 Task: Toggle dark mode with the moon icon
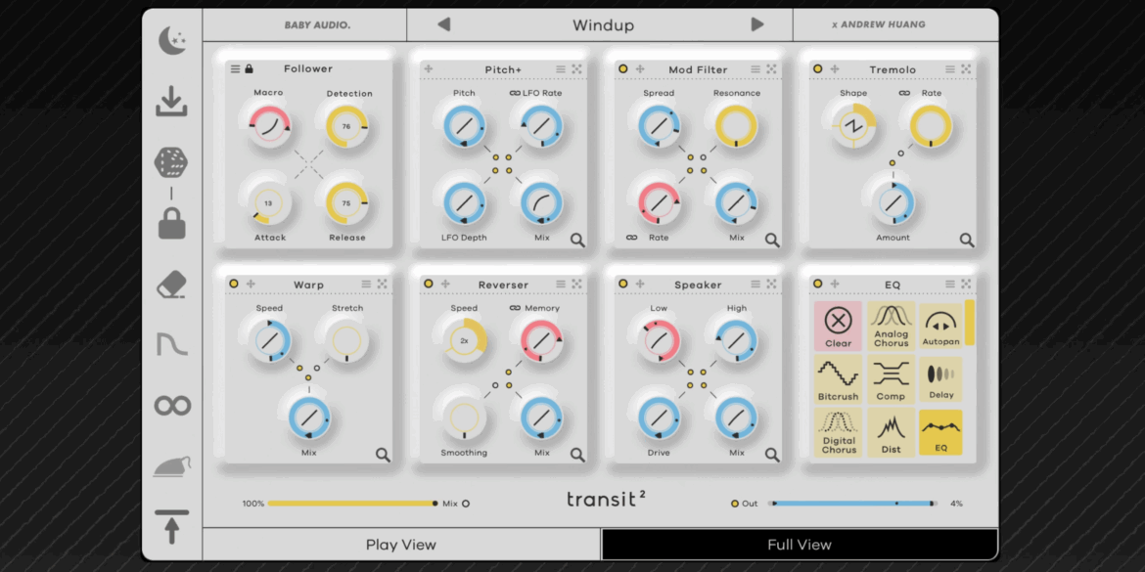(x=172, y=39)
